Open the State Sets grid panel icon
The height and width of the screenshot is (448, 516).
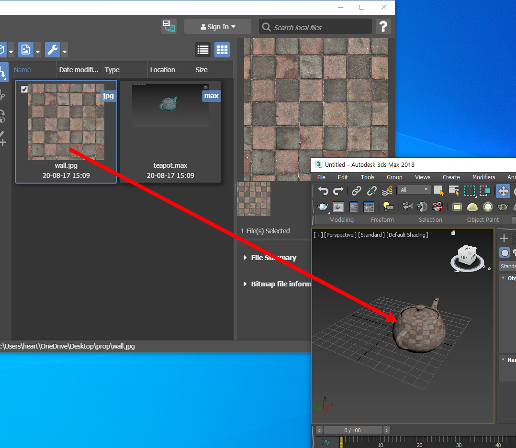369,207
